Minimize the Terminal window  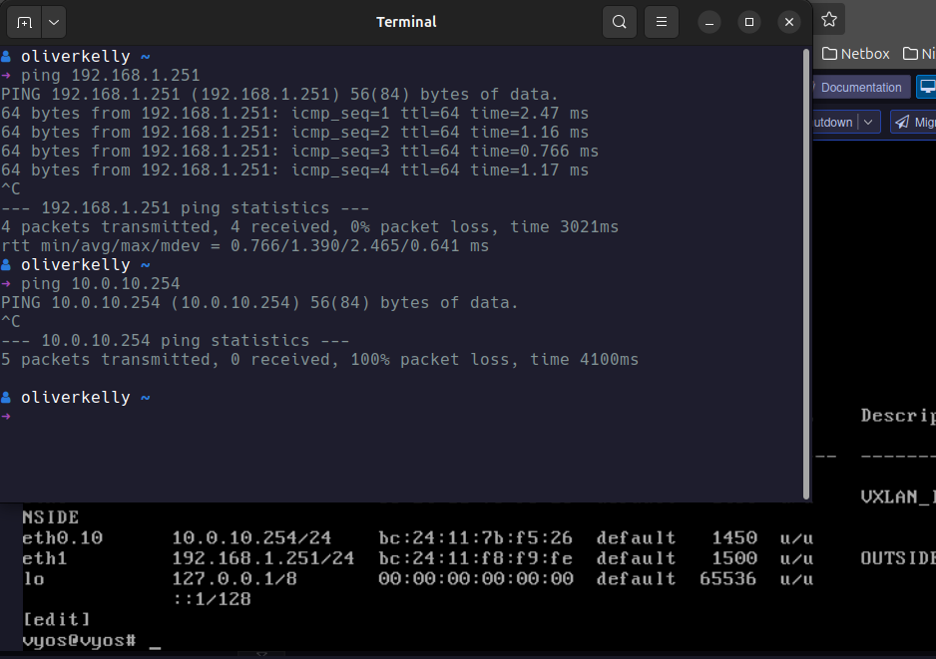pos(709,22)
